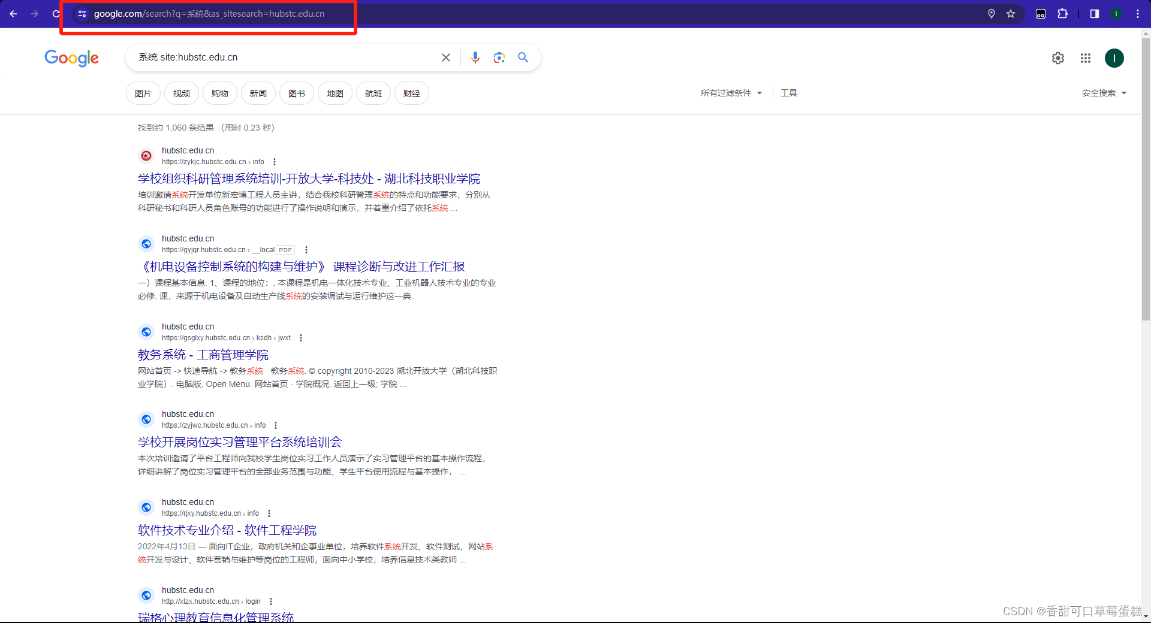Open Google quick settings gear
Screen dimensions: 1151x623
click(1058, 58)
